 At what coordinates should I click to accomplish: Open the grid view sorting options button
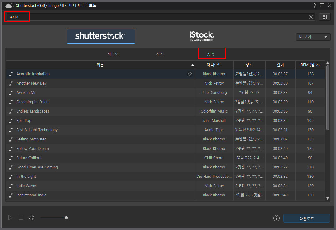pos(325,17)
